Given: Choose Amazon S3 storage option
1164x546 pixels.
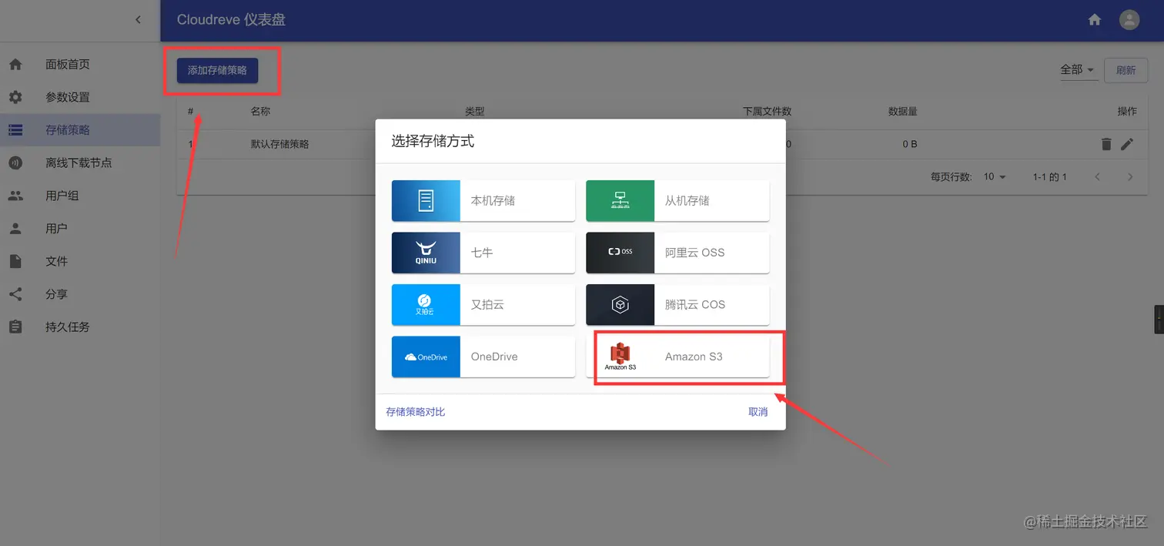Looking at the screenshot, I should click(x=677, y=357).
